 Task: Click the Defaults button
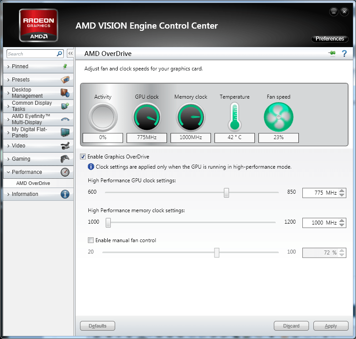[x=97, y=326]
